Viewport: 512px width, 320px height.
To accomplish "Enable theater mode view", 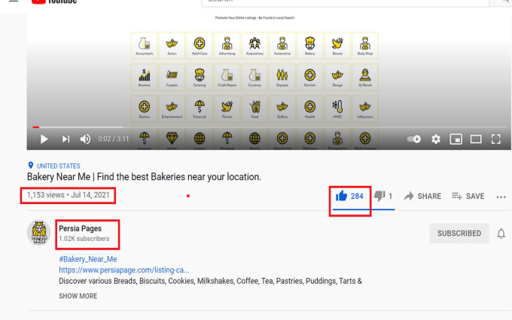I will coord(476,139).
